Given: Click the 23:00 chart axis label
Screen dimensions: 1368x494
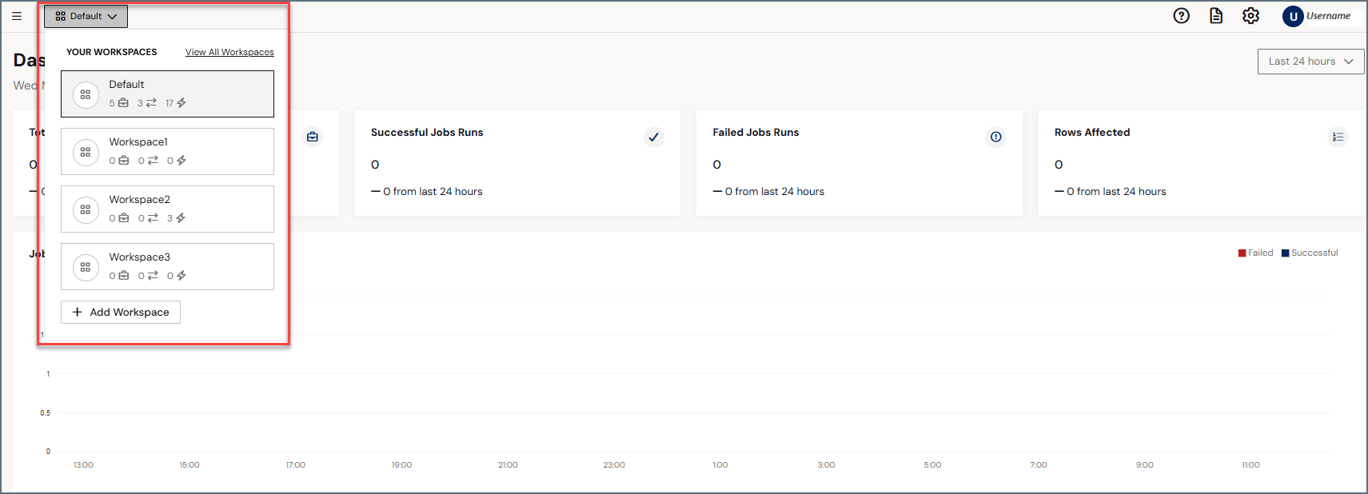Looking at the screenshot, I should tap(614, 465).
